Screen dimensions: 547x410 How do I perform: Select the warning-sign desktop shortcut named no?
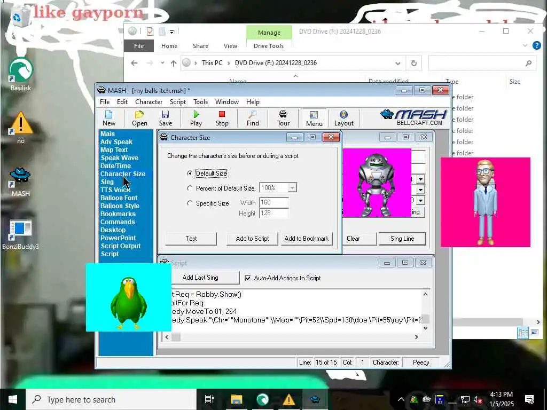pos(21,128)
